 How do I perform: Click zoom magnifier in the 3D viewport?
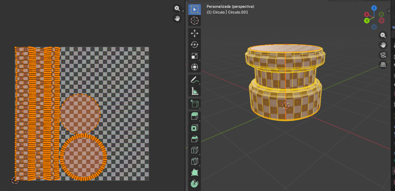(x=383, y=35)
